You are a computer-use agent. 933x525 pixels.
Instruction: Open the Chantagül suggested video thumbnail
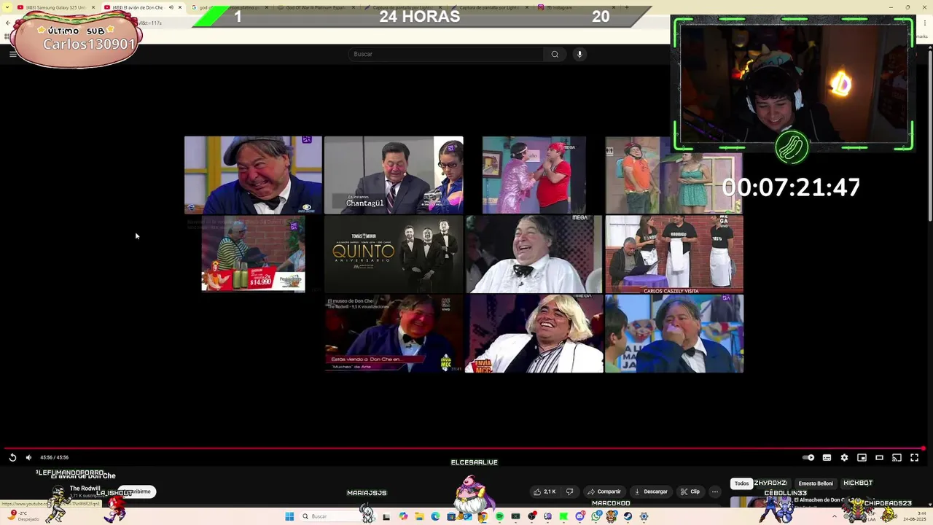(394, 175)
